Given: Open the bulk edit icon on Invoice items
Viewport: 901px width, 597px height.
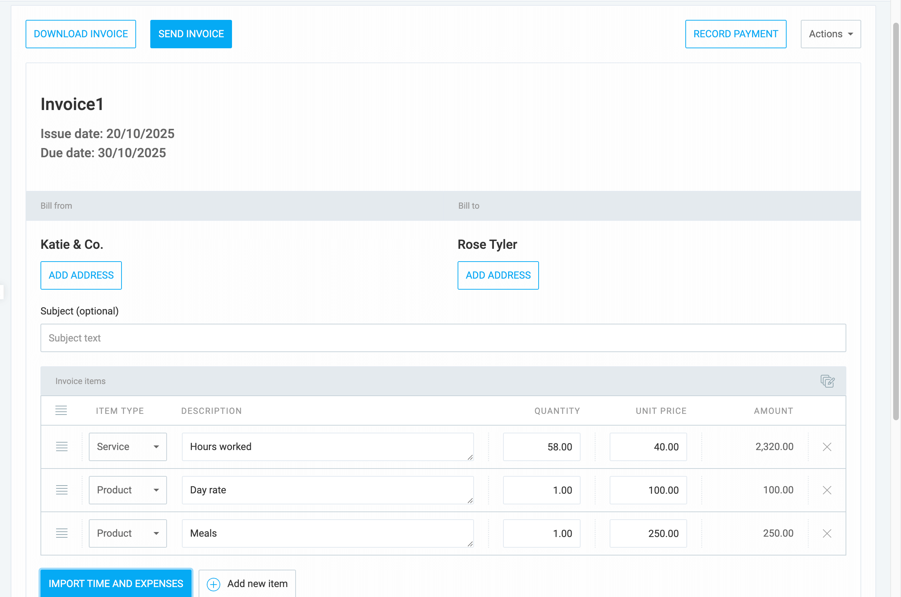Looking at the screenshot, I should click(827, 381).
